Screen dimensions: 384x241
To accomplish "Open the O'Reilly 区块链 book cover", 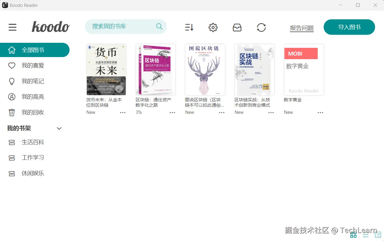I will point(155,70).
